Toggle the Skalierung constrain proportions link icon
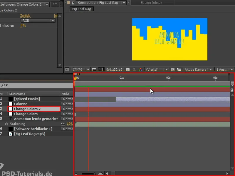This screenshot has height=176, width=235. click(x=63, y=124)
